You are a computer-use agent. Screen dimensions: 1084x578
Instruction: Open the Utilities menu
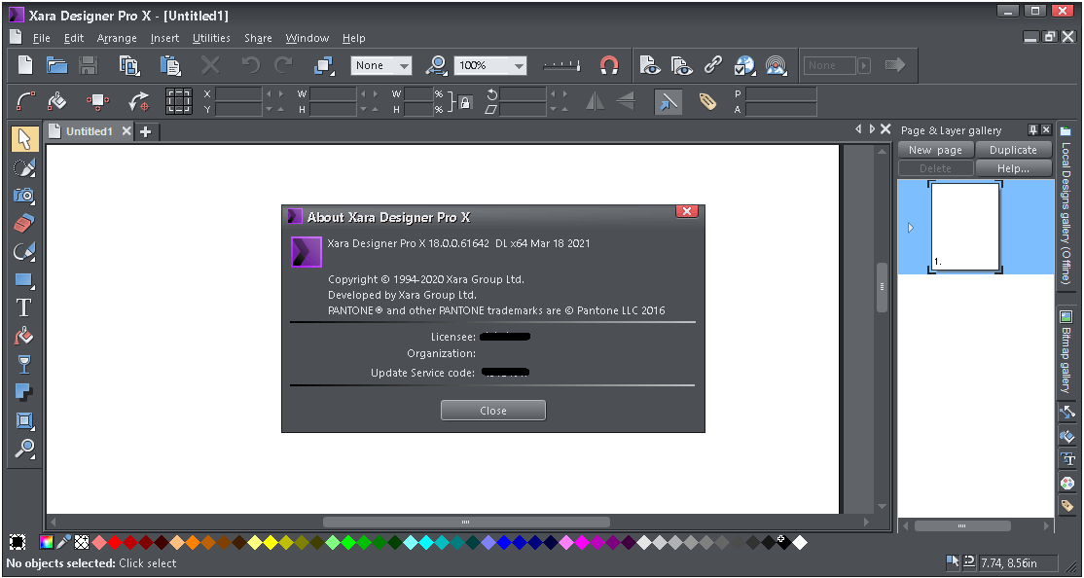211,38
